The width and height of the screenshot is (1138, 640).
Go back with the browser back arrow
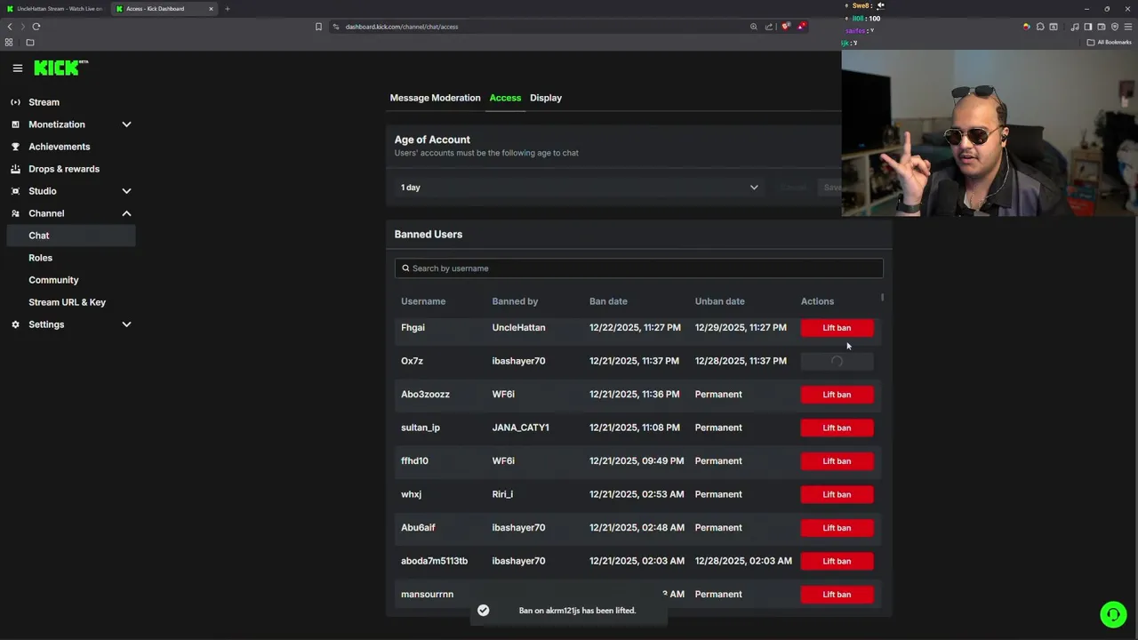[x=10, y=27]
